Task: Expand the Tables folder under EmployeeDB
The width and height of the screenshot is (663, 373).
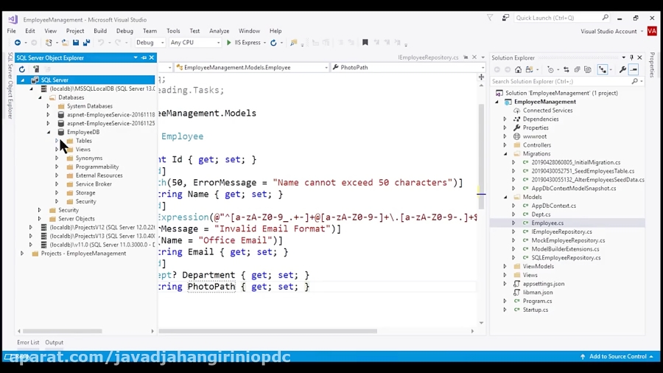Action: (x=57, y=140)
